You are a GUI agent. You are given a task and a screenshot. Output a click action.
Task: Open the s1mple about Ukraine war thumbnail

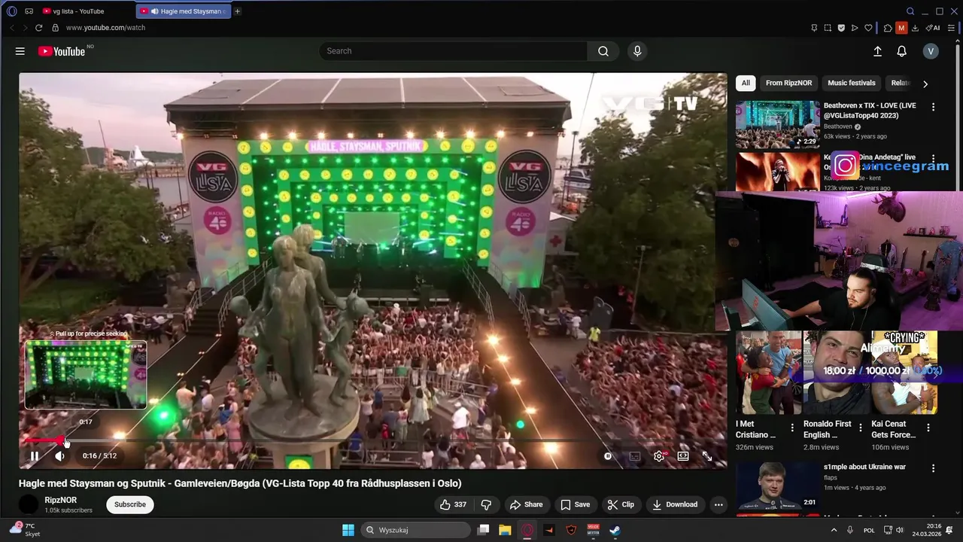(x=777, y=485)
